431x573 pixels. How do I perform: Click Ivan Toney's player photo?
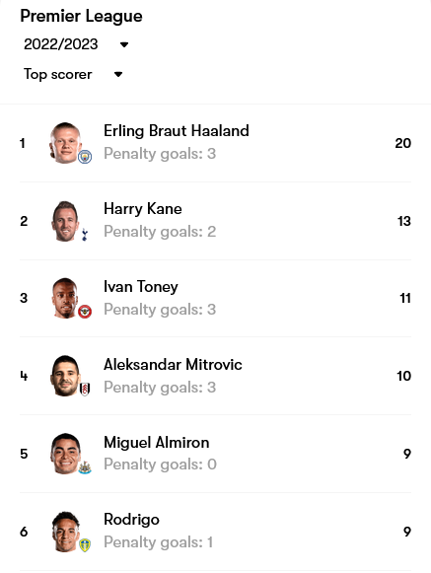(66, 298)
